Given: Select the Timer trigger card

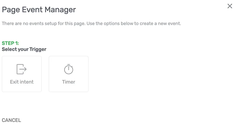Looking at the screenshot, I should tap(69, 74).
